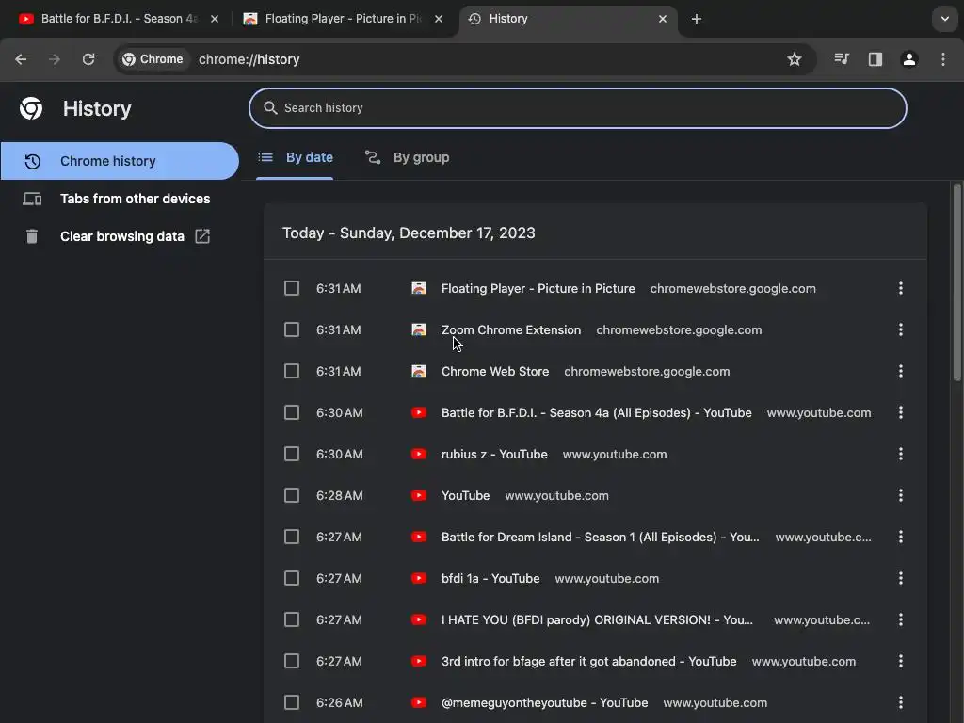Open the bfdi 1a - YouTube link
This screenshot has width=964, height=723.
490,579
